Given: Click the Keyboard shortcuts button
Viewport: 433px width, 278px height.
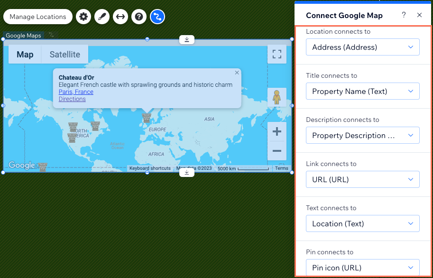Looking at the screenshot, I should (150, 168).
